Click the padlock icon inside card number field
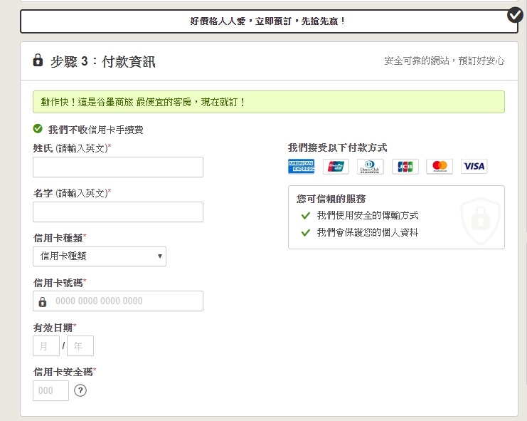 (x=43, y=301)
